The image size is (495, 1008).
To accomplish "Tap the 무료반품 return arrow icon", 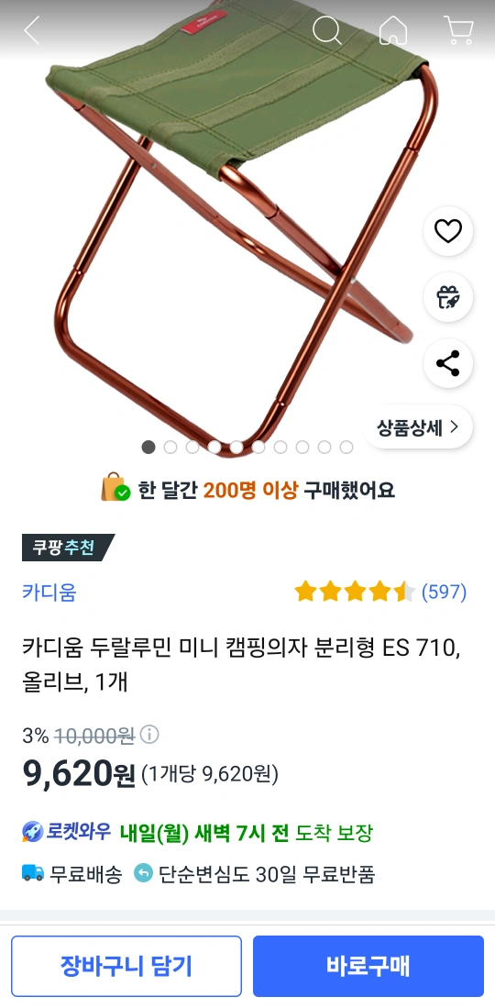I will point(143,873).
